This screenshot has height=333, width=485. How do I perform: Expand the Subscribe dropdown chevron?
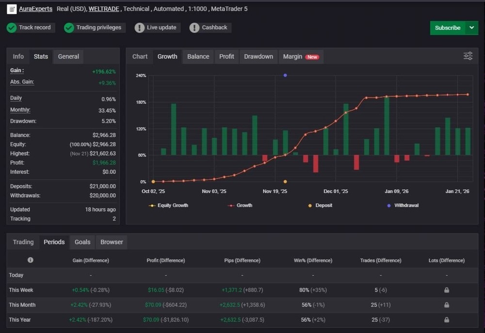point(471,28)
